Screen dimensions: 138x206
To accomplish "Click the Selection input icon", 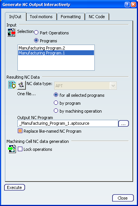I will coord(12,33).
